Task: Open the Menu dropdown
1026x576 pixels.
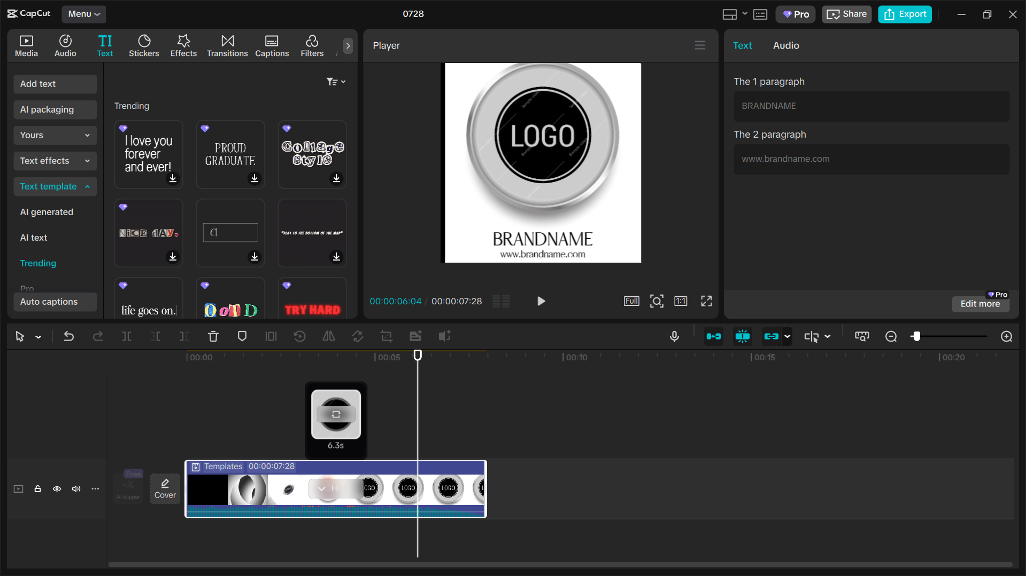Action: 83,14
